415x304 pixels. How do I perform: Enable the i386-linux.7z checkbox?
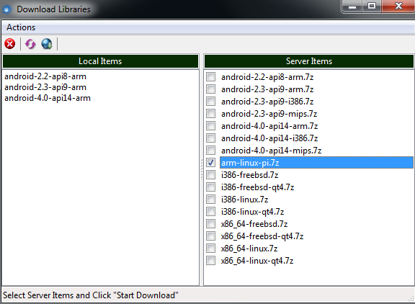pos(210,200)
